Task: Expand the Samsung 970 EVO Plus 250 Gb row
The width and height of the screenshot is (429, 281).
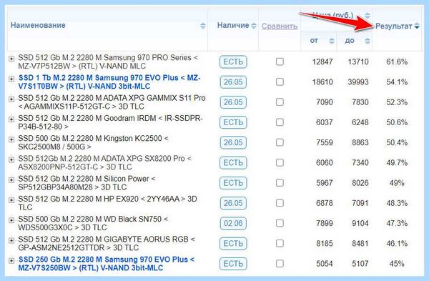Action: tap(11, 260)
